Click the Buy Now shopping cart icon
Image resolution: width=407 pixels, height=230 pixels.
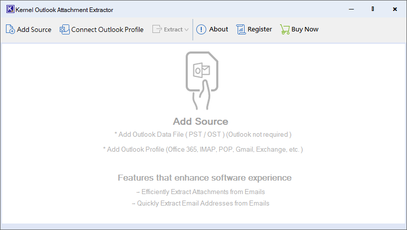pyautogui.click(x=285, y=29)
